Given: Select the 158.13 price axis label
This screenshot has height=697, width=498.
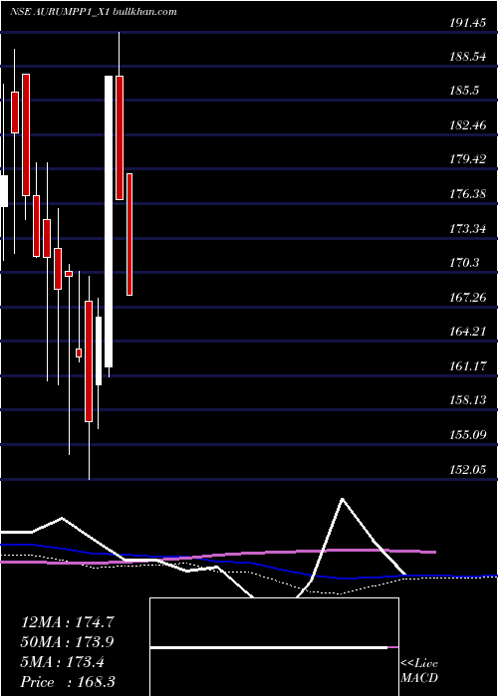Looking at the screenshot, I should point(468,400).
